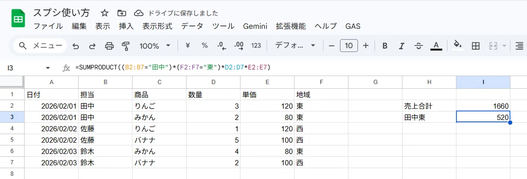Select the 地域 header cell
The image size is (527, 179).
[x=321, y=94]
